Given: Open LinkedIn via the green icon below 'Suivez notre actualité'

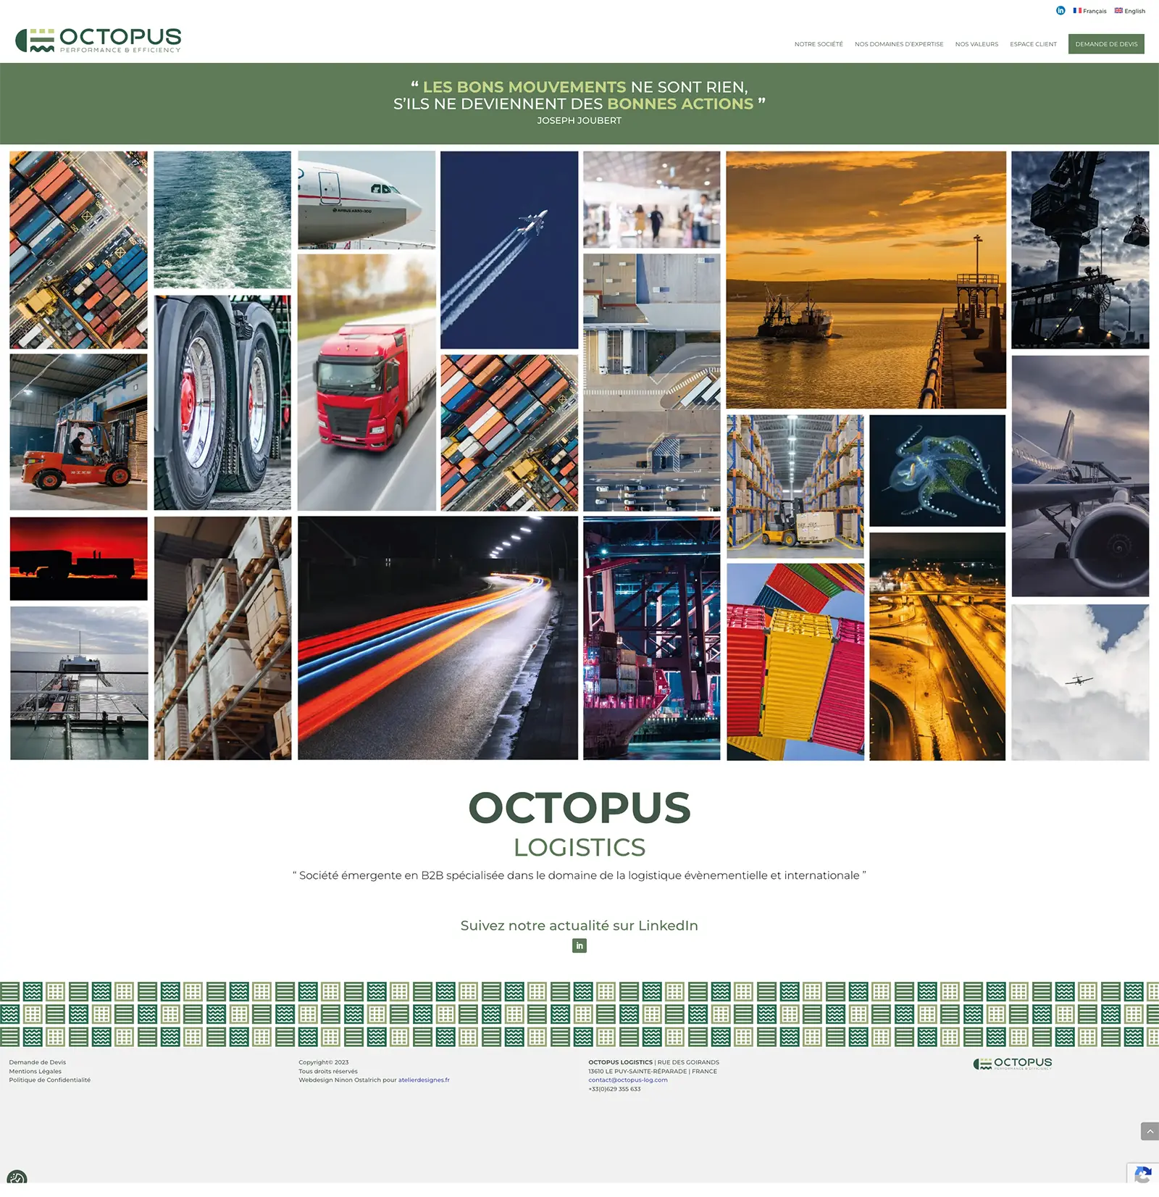Looking at the screenshot, I should [x=579, y=946].
